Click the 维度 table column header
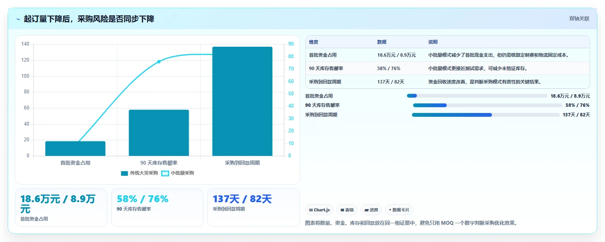Image resolution: width=605 pixels, height=242 pixels. [314, 42]
